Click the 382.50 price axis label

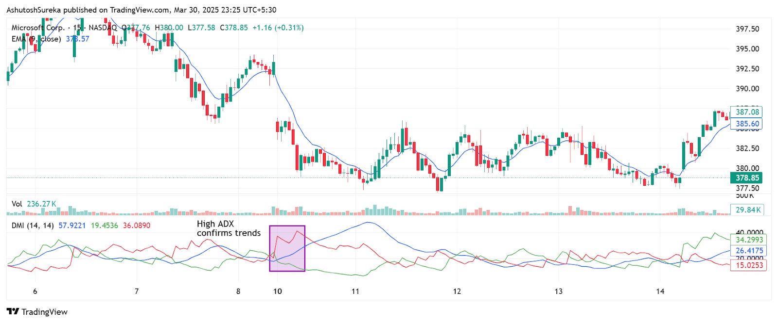pyautogui.click(x=747, y=148)
